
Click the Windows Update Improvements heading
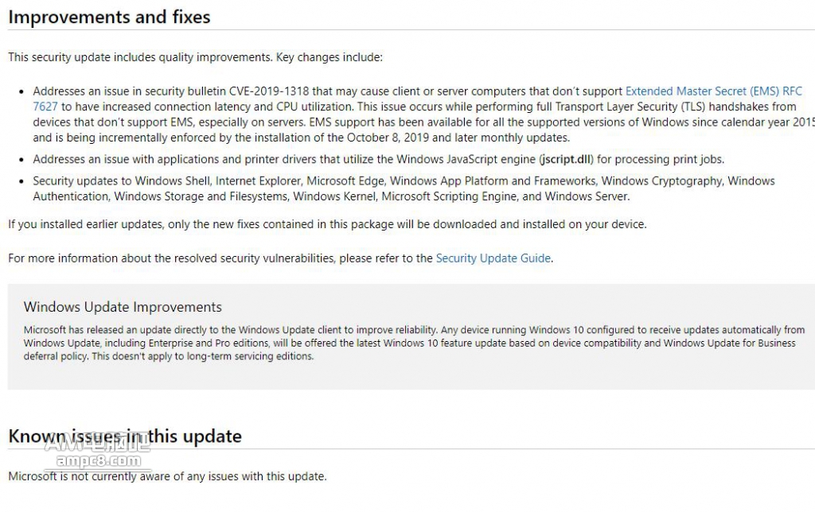point(123,307)
